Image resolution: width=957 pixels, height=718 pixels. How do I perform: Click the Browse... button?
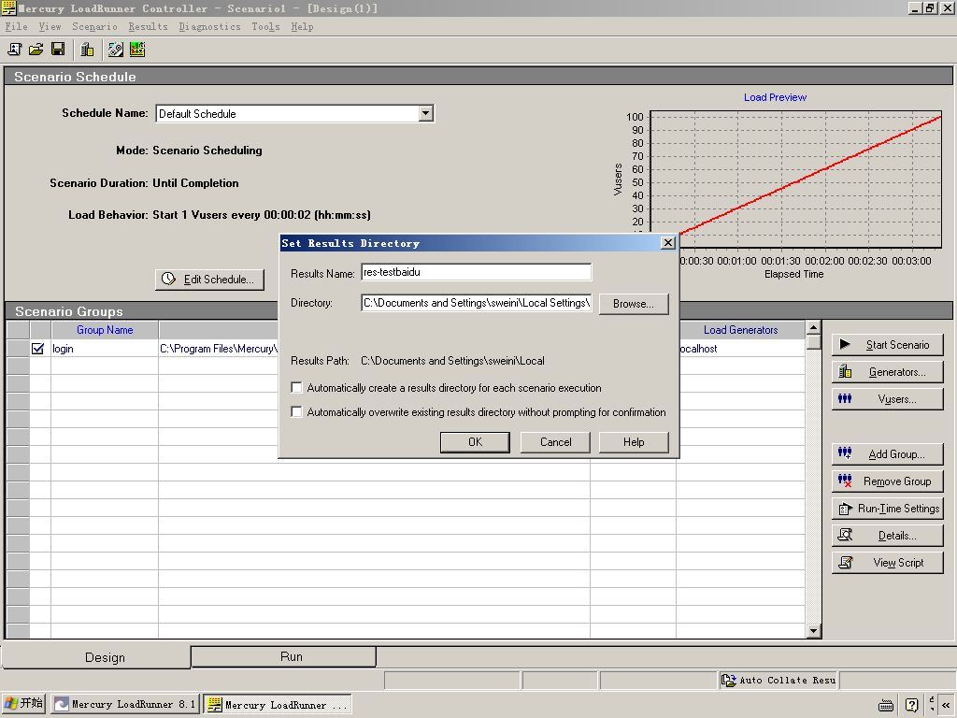click(633, 304)
